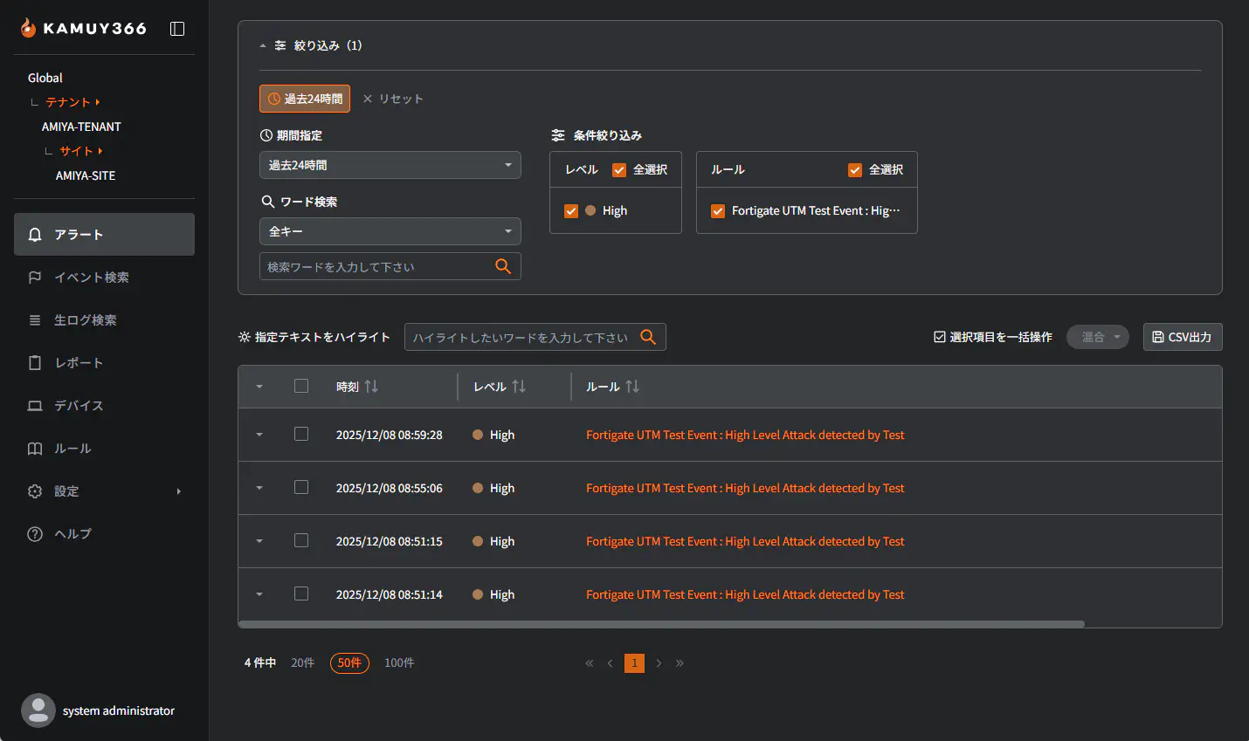Viewport: 1249px width, 741px height.
Task: Sort alerts by the レベル column arrows
Action: click(x=519, y=387)
